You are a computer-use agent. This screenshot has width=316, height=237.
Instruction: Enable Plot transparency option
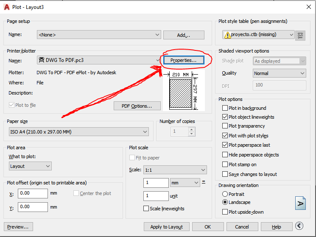225,126
